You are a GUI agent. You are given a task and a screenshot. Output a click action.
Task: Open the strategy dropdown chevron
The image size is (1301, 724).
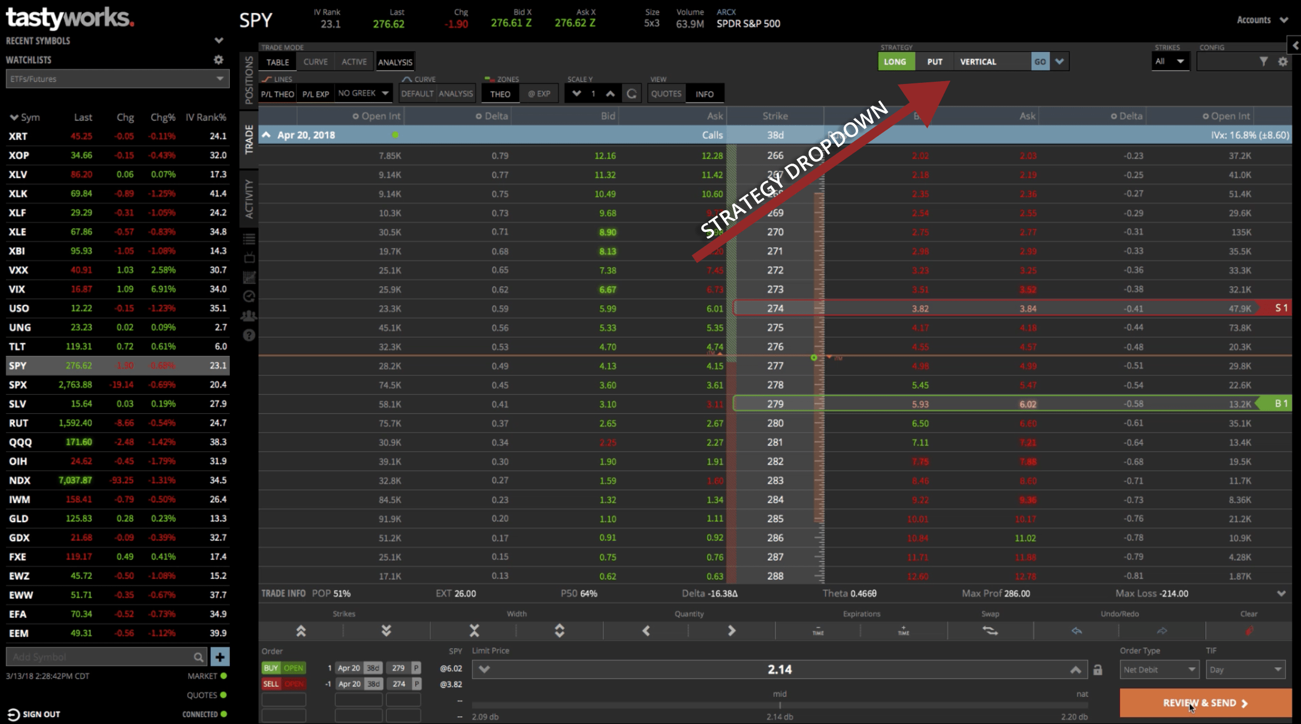(x=1059, y=62)
